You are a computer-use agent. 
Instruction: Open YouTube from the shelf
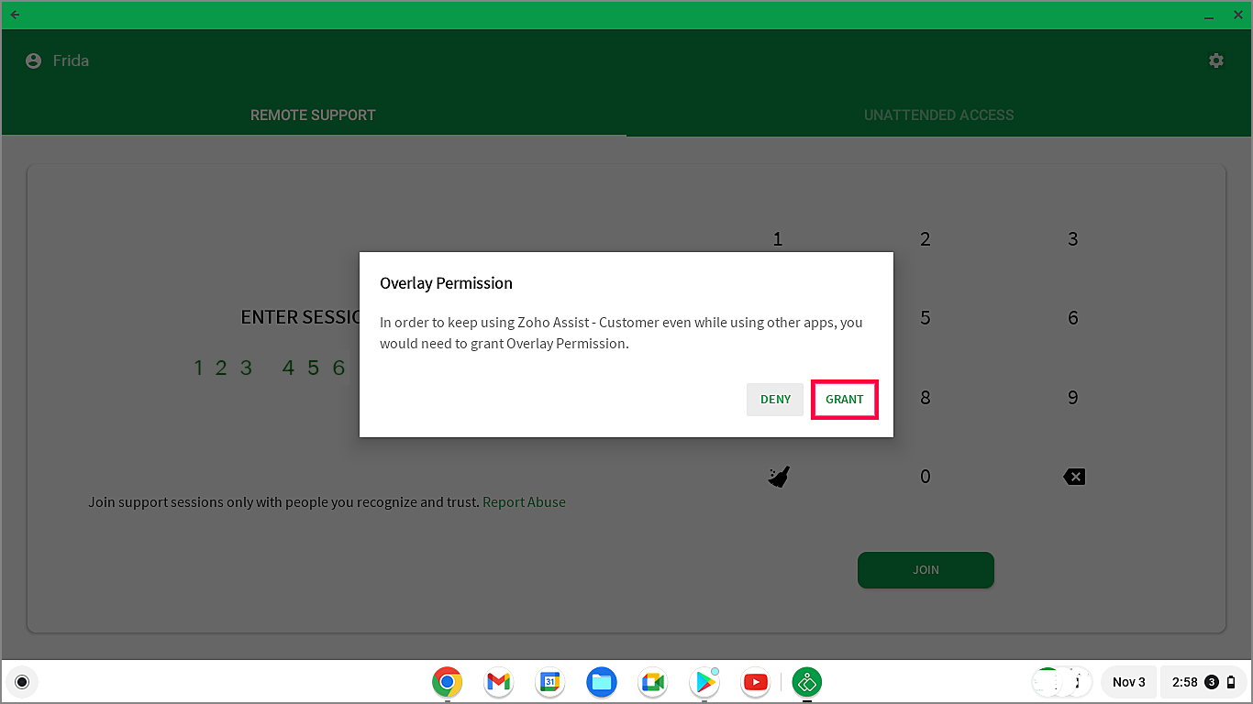(755, 682)
